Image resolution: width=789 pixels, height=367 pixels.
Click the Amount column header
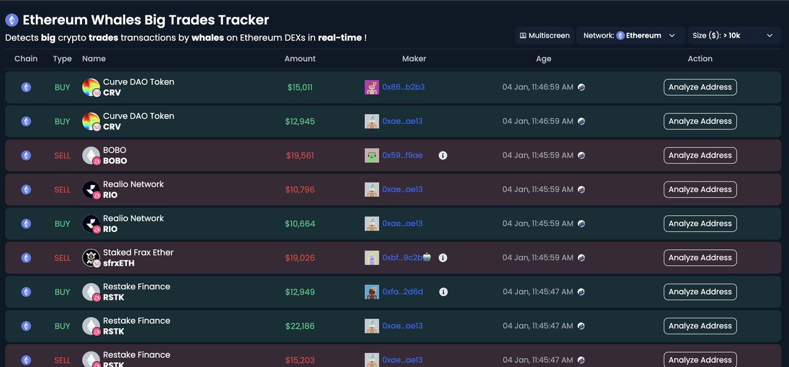pos(300,59)
